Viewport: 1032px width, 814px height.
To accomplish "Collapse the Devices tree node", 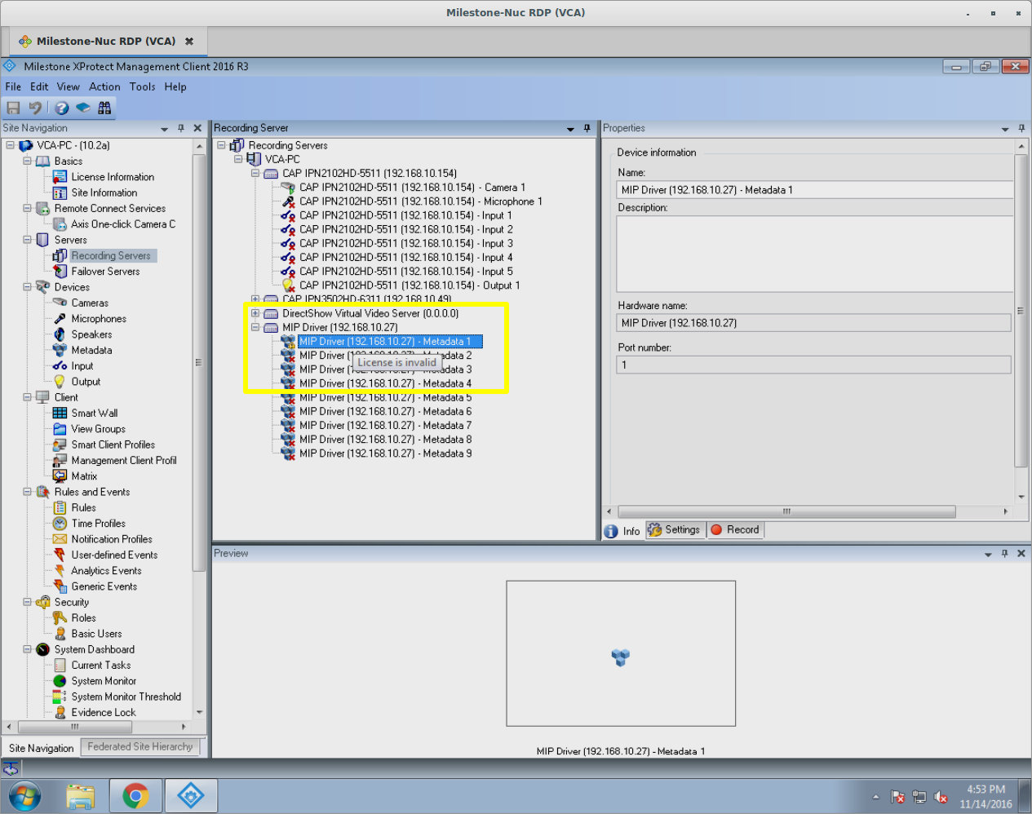I will (x=27, y=287).
